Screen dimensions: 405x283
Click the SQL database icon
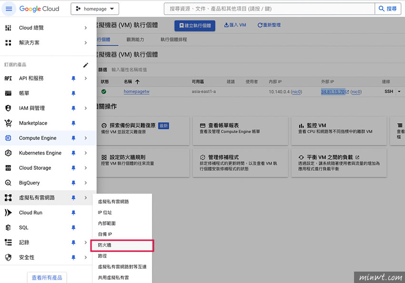(8, 227)
